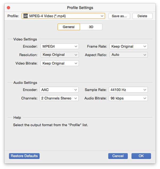The image size is (160, 169).
Task: Switch to the General tab
Action: pos(69,27)
